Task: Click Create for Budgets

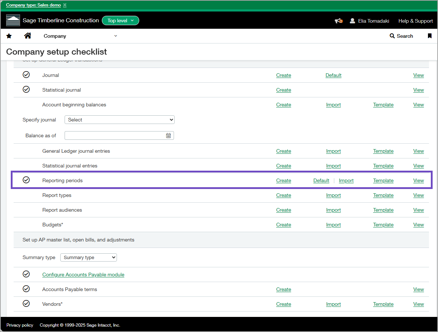Action: coord(283,225)
